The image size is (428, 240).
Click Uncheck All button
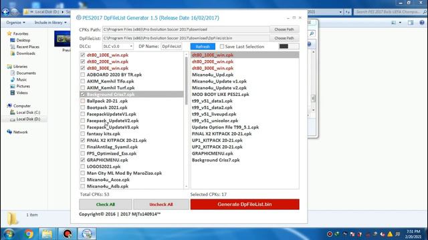[161, 205]
